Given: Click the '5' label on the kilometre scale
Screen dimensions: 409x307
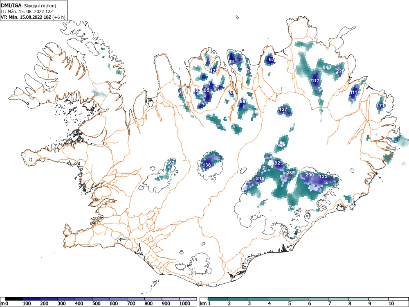Looking at the screenshot, I should point(290,303).
